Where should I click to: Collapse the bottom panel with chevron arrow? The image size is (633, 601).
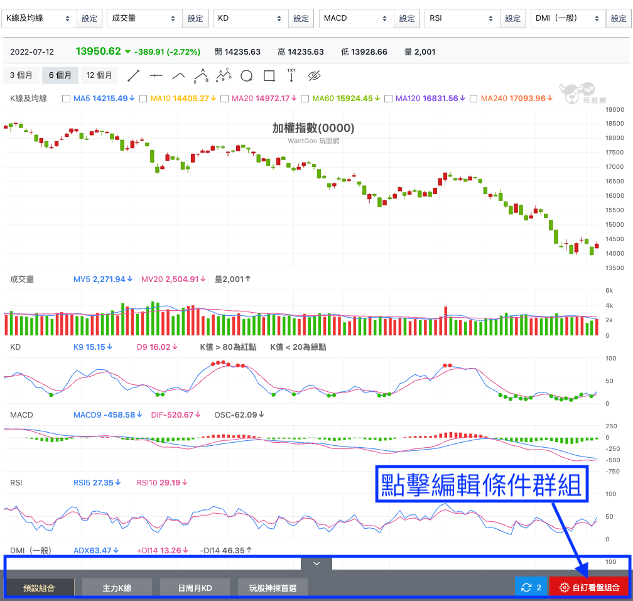[316, 563]
